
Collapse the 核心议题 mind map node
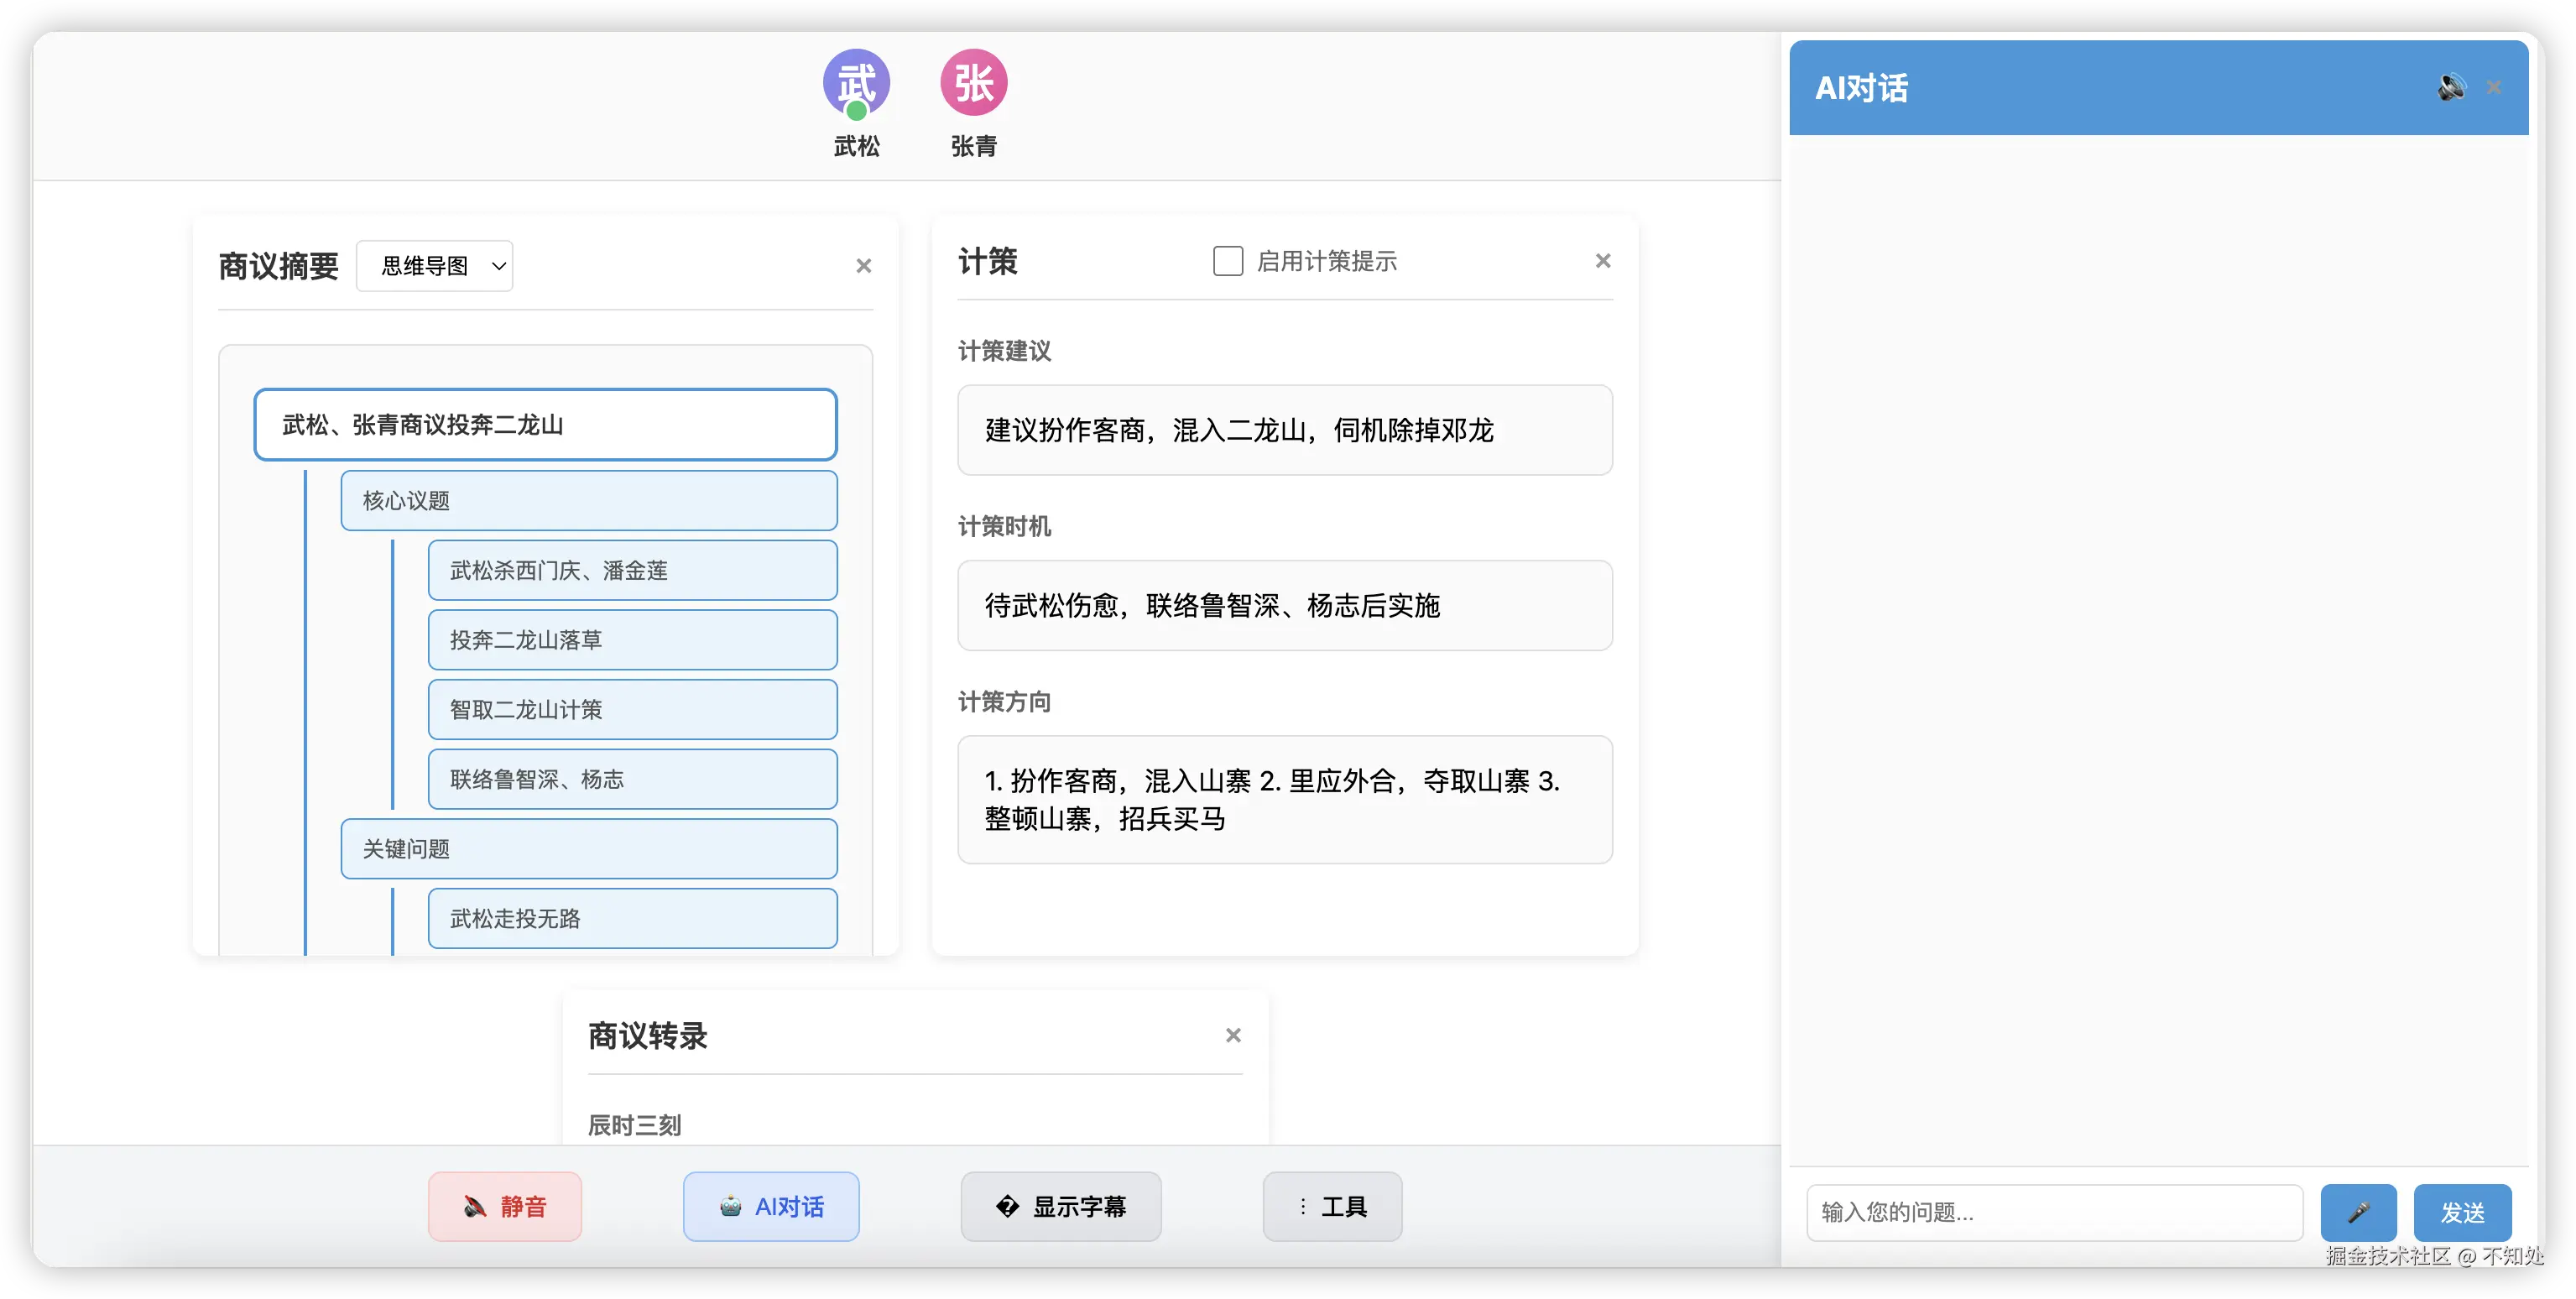click(x=588, y=501)
